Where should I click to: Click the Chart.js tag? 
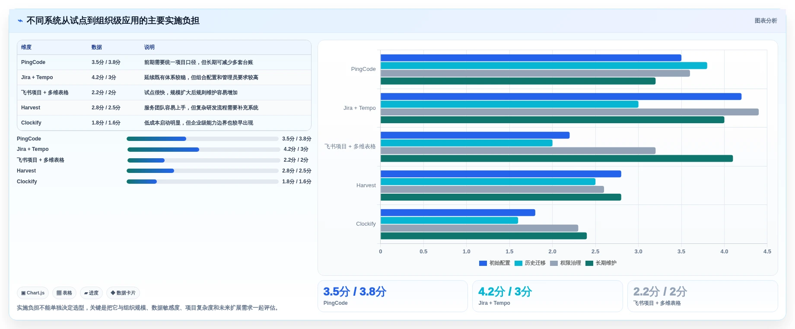pyautogui.click(x=33, y=293)
